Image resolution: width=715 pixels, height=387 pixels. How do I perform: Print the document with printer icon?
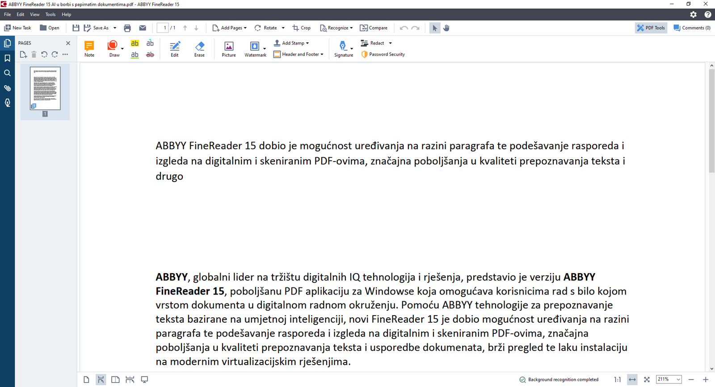tap(127, 28)
